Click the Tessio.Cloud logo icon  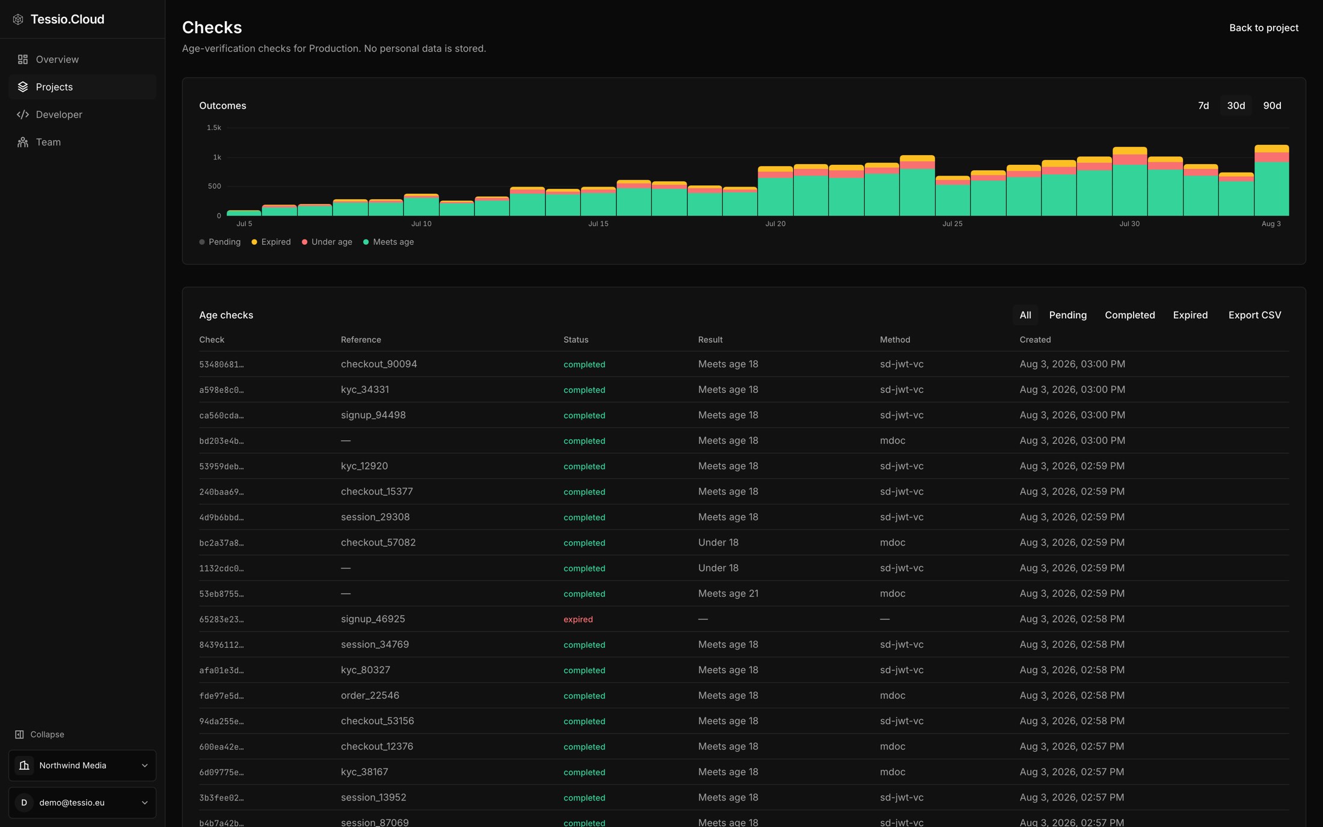pos(18,19)
